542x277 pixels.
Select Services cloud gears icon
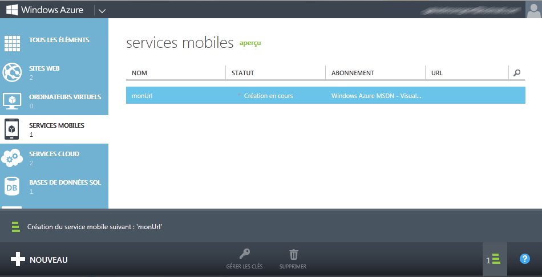pyautogui.click(x=12, y=157)
